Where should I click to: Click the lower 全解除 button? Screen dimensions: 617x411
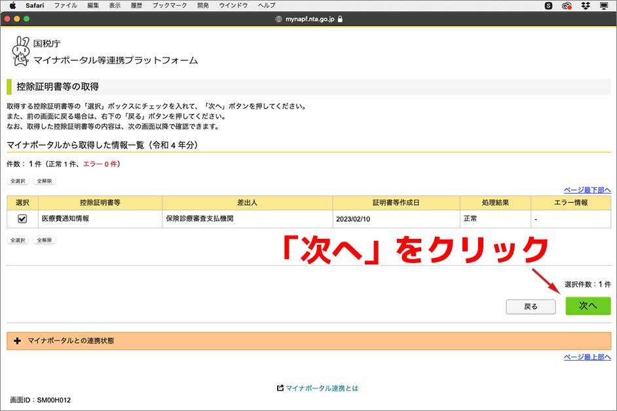43,240
